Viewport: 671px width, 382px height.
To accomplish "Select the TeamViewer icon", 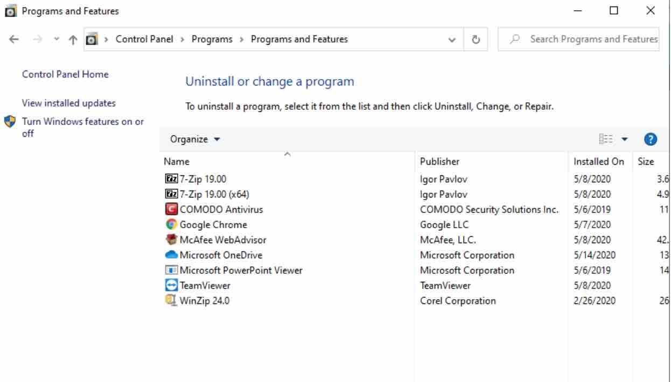I will pyautogui.click(x=171, y=285).
